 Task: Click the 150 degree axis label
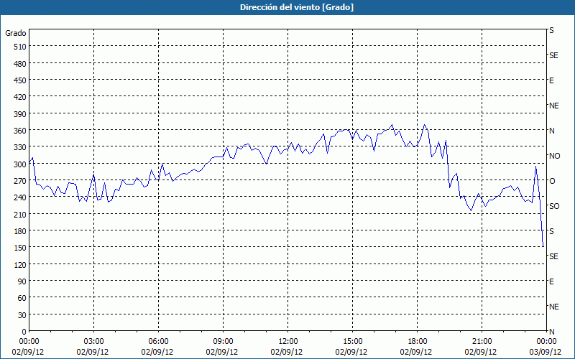[x=21, y=248]
